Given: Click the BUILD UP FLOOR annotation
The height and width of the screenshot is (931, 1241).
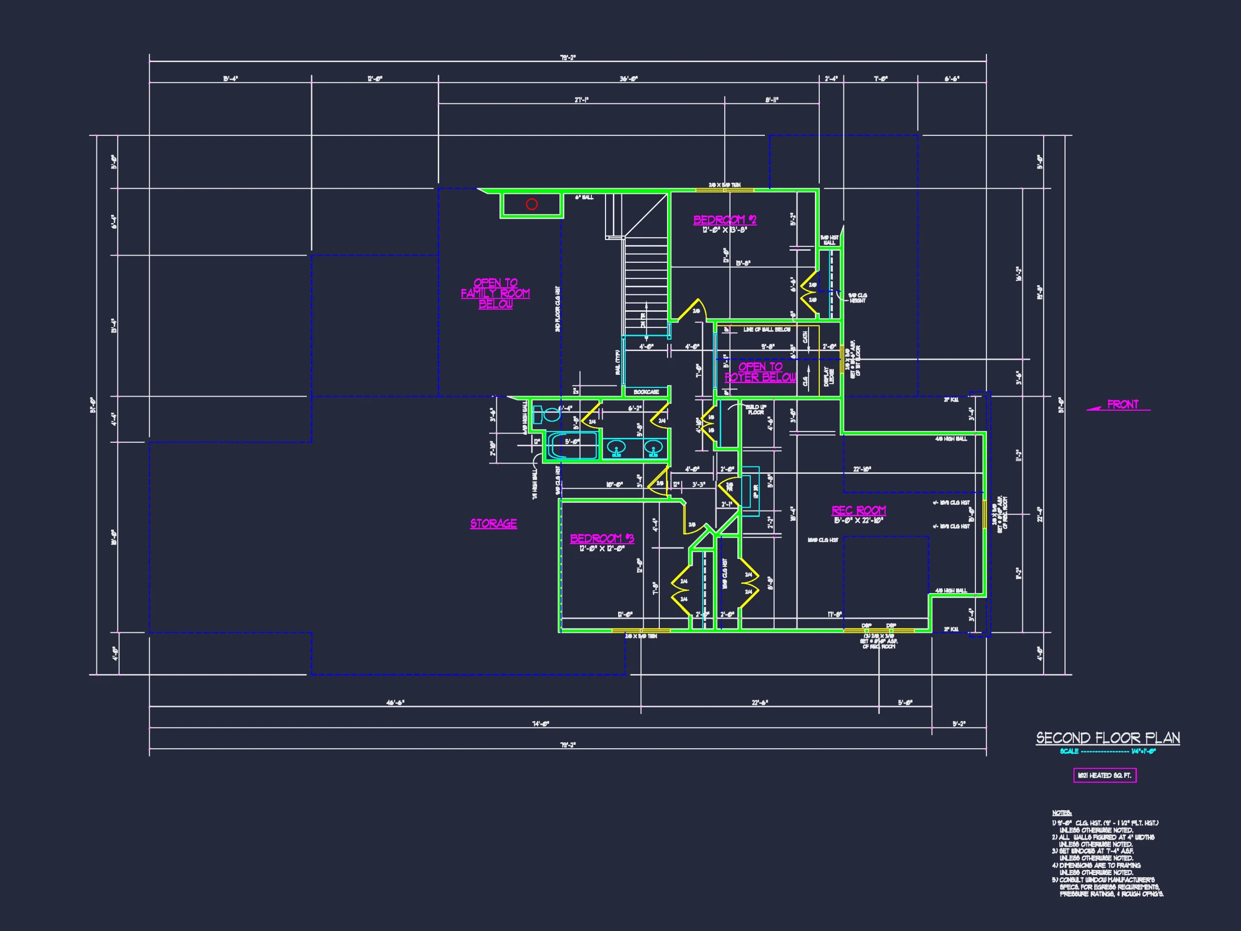Looking at the screenshot, I should click(756, 410).
